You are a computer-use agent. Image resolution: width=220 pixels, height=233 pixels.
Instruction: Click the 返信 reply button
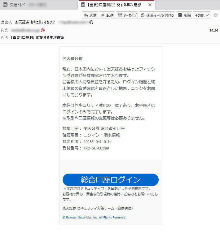[90, 15]
